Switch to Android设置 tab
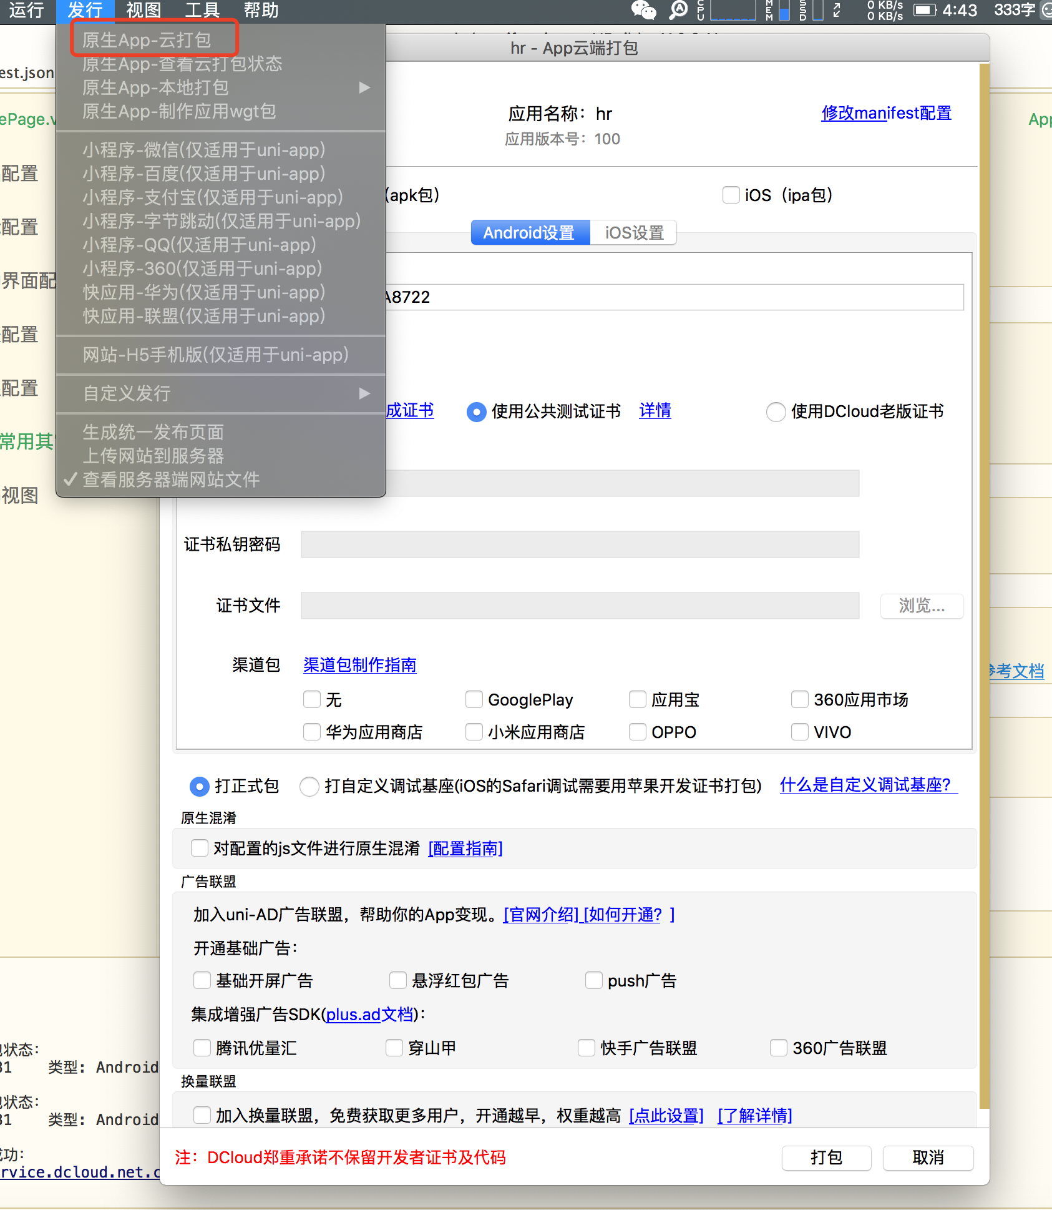This screenshot has width=1052, height=1210. tap(529, 233)
